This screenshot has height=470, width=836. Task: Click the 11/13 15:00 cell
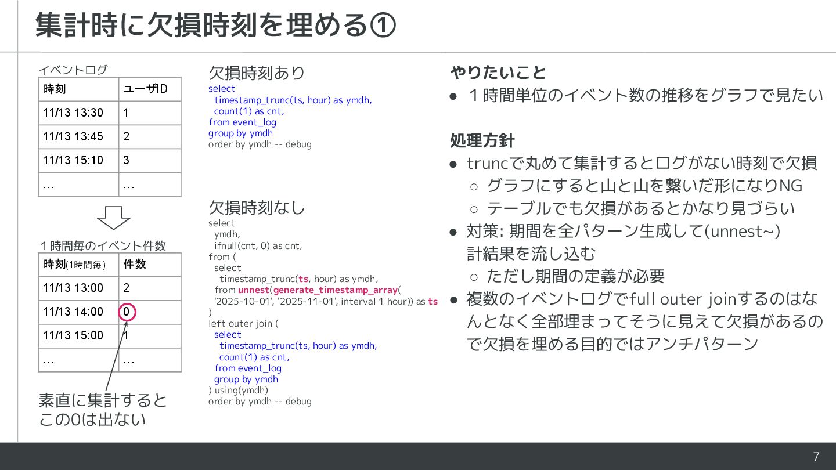tap(78, 336)
